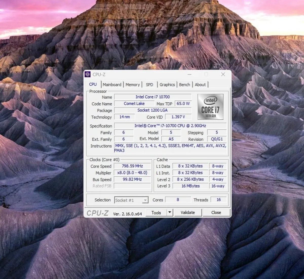Image resolution: width=304 pixels, height=279 pixels.
Task: Click the Bus Speed value '99.82 MHz'
Action: tap(132, 179)
